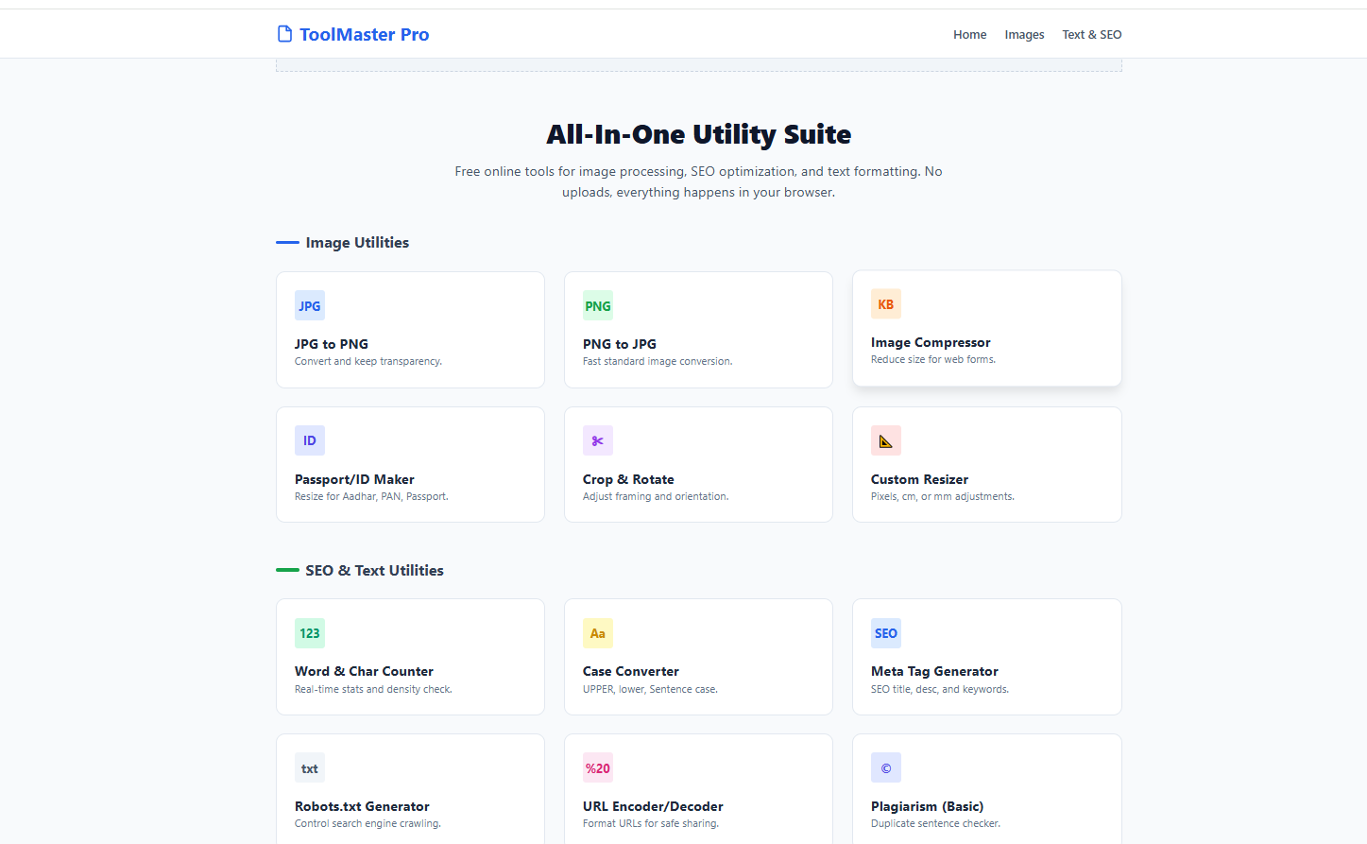Open the Image Compressor card title
Image resolution: width=1367 pixels, height=844 pixels.
pyautogui.click(x=930, y=342)
